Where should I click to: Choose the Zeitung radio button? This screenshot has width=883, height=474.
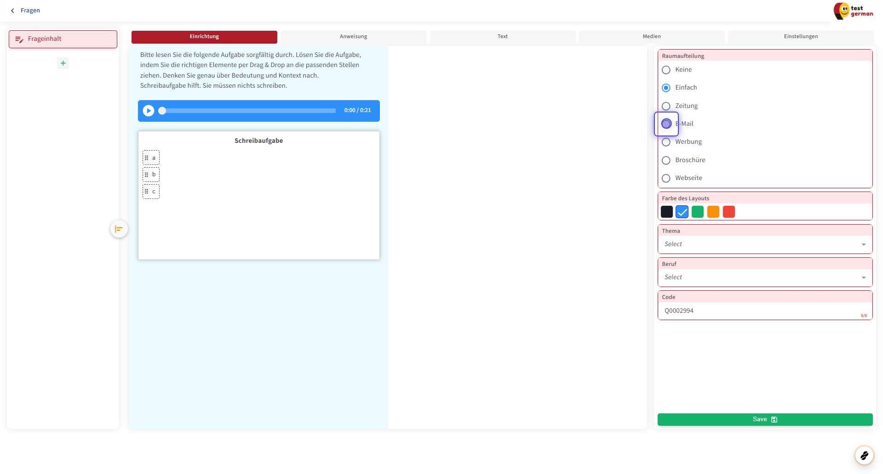point(666,106)
